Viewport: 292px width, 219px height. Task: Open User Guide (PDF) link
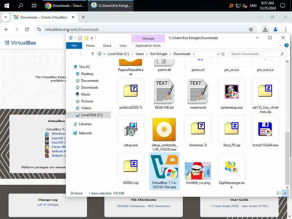pyautogui.click(x=227, y=206)
